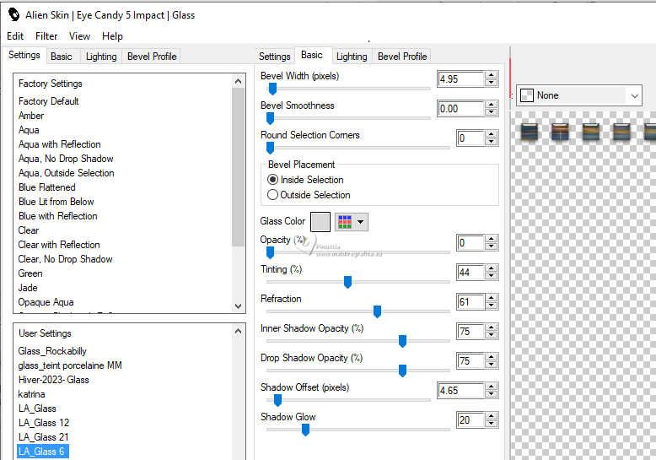The width and height of the screenshot is (656, 460).
Task: Select Jade preset
Action: coord(28,288)
